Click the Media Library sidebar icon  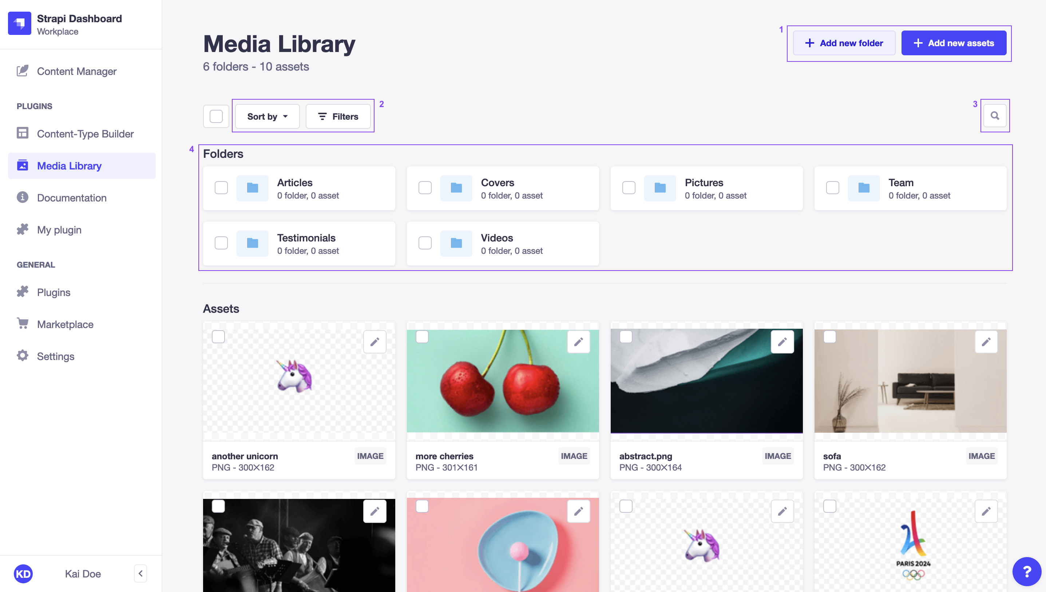click(x=22, y=165)
